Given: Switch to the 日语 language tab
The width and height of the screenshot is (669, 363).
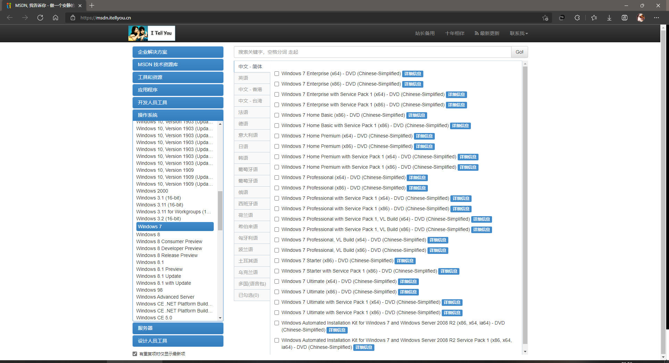Looking at the screenshot, I should tap(252, 147).
